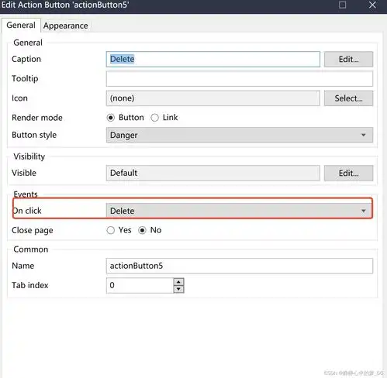Expand the On click dropdown arrow
This screenshot has height=378, width=387.
[364, 211]
